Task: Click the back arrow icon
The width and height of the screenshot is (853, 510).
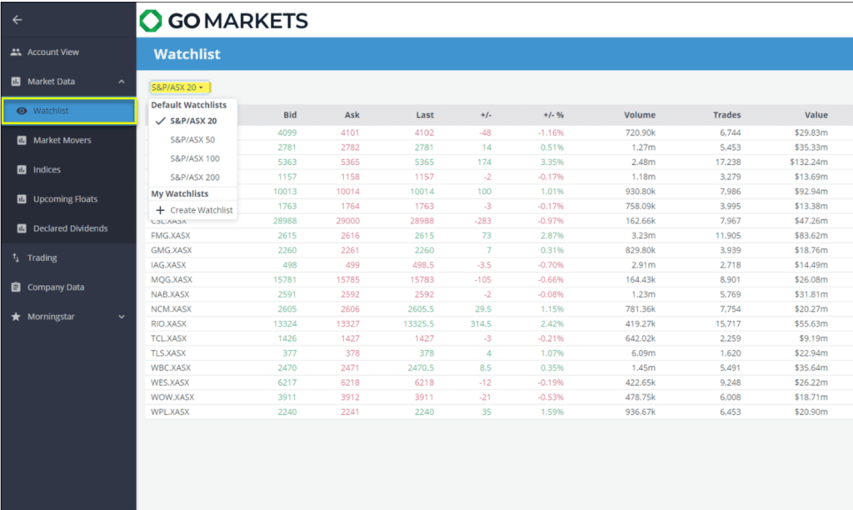Action: [17, 20]
